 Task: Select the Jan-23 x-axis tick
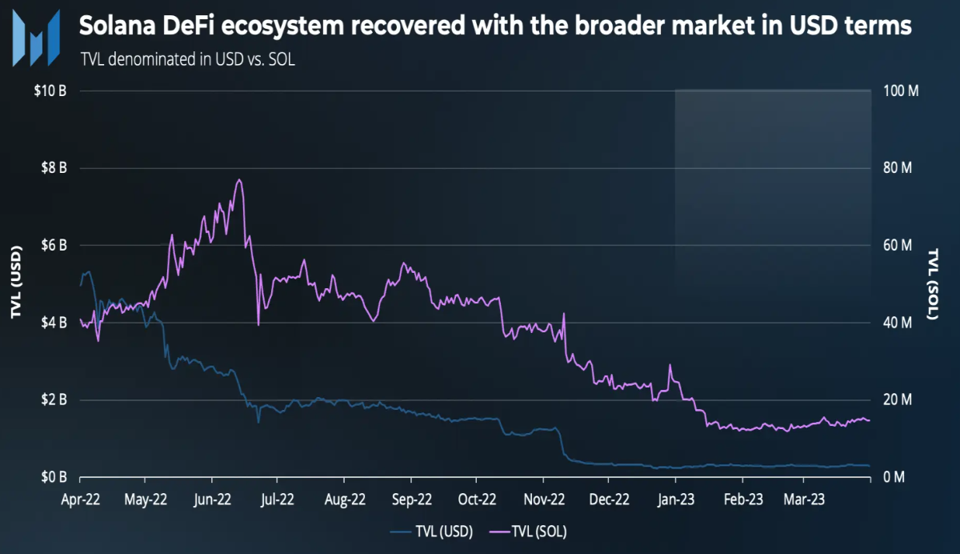pyautogui.click(x=674, y=499)
